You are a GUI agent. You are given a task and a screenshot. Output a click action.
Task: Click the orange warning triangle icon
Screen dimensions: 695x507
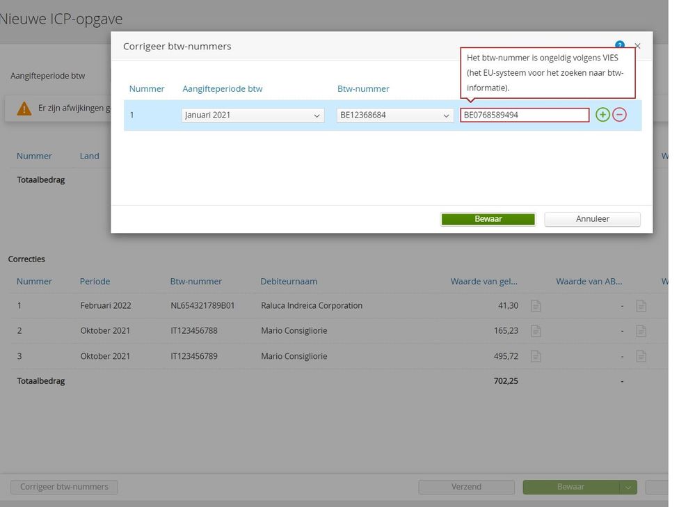(24, 108)
